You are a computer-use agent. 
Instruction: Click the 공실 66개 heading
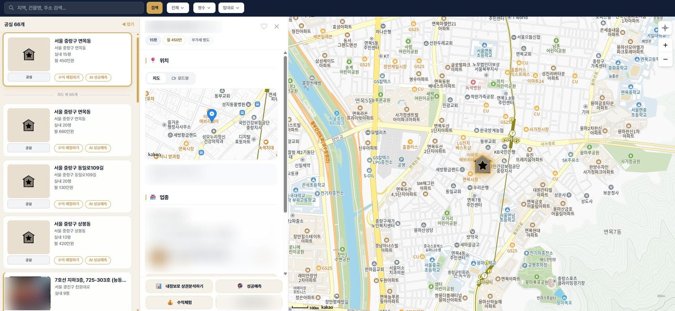coord(14,24)
